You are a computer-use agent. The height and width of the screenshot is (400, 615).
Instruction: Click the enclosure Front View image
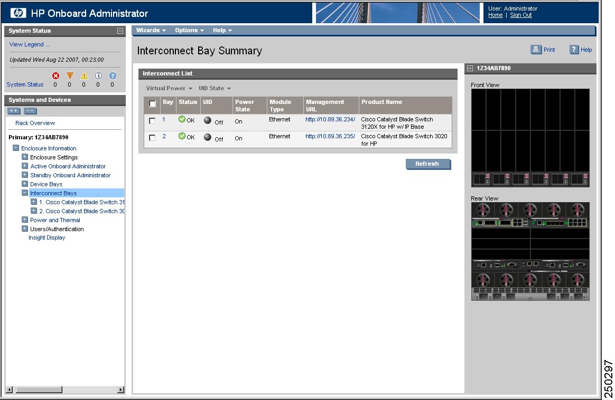(530, 138)
